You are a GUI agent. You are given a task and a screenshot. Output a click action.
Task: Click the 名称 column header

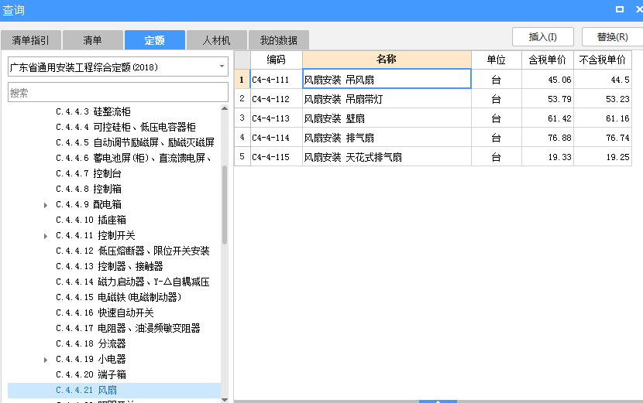point(387,60)
